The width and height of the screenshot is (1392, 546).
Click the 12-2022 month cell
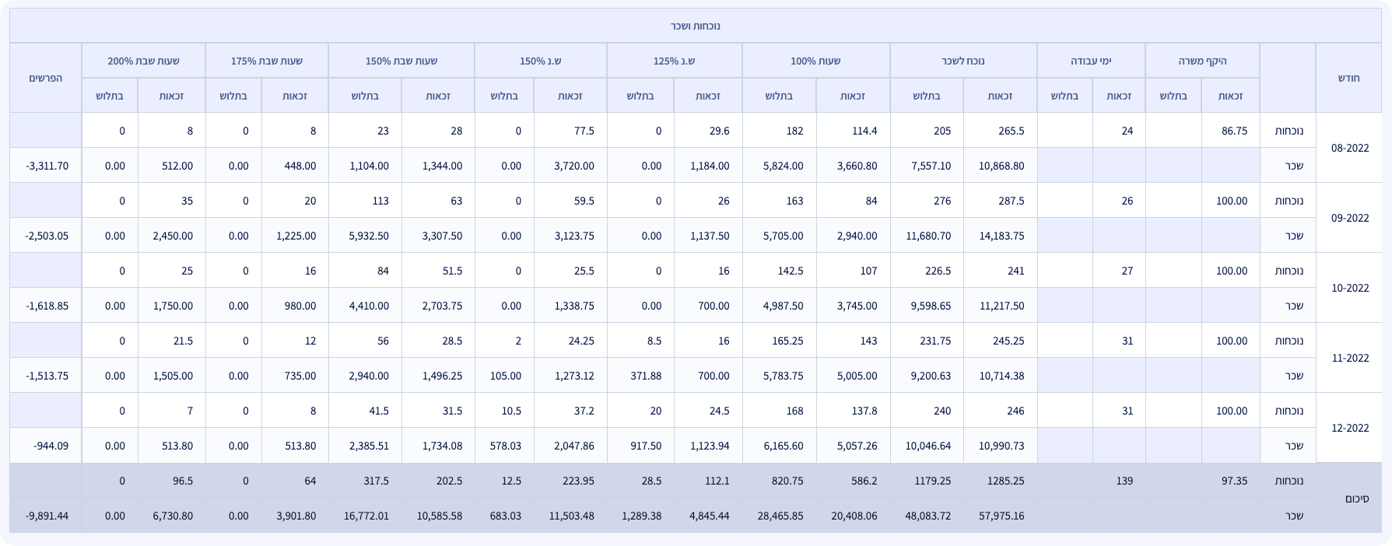(x=1349, y=428)
